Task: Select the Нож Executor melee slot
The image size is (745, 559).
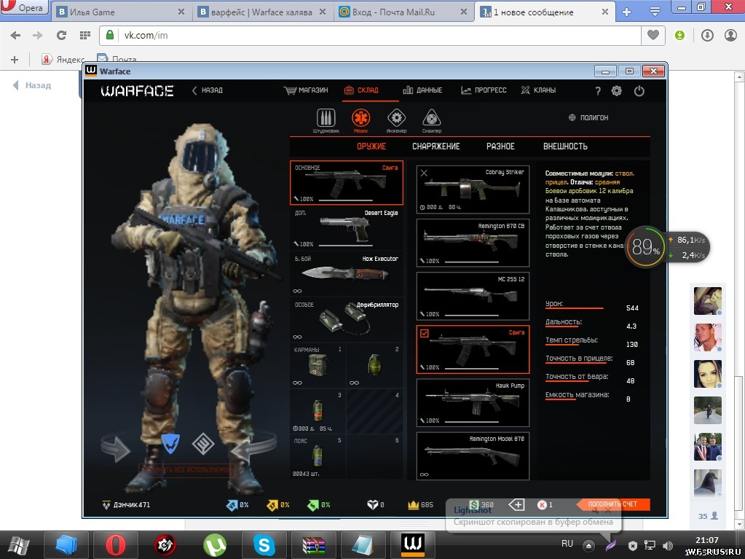Action: coord(347,274)
